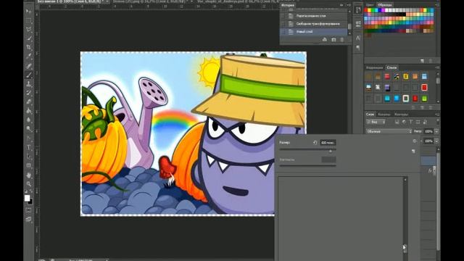Select the Paint Bucket tool
Image resolution: width=464 pixels, height=261 pixels.
pyautogui.click(x=29, y=111)
